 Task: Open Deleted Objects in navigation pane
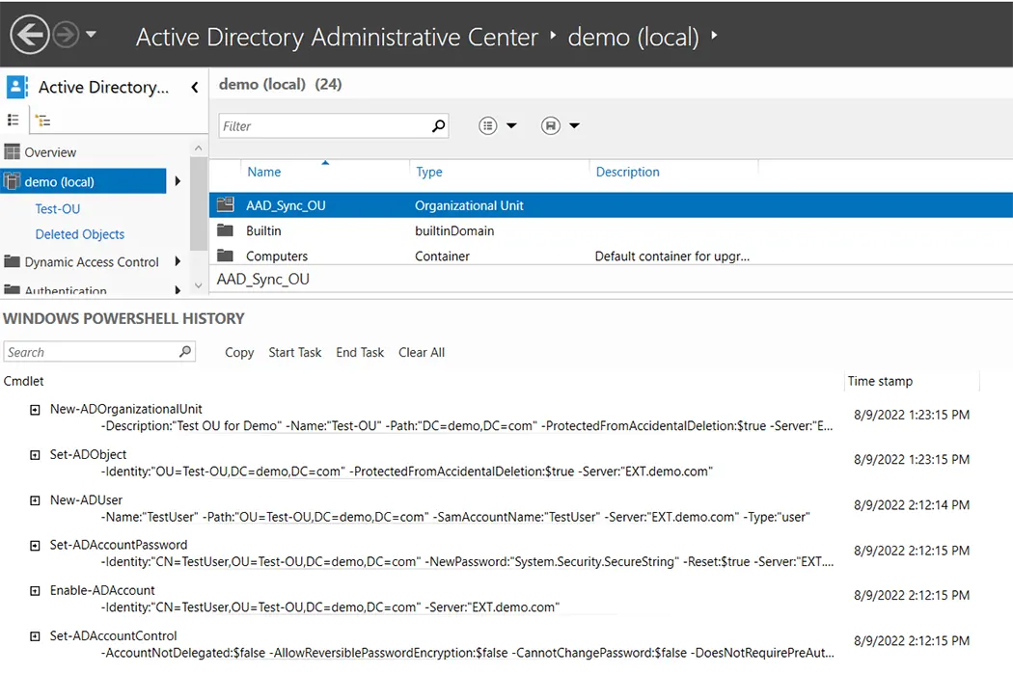pyautogui.click(x=79, y=234)
